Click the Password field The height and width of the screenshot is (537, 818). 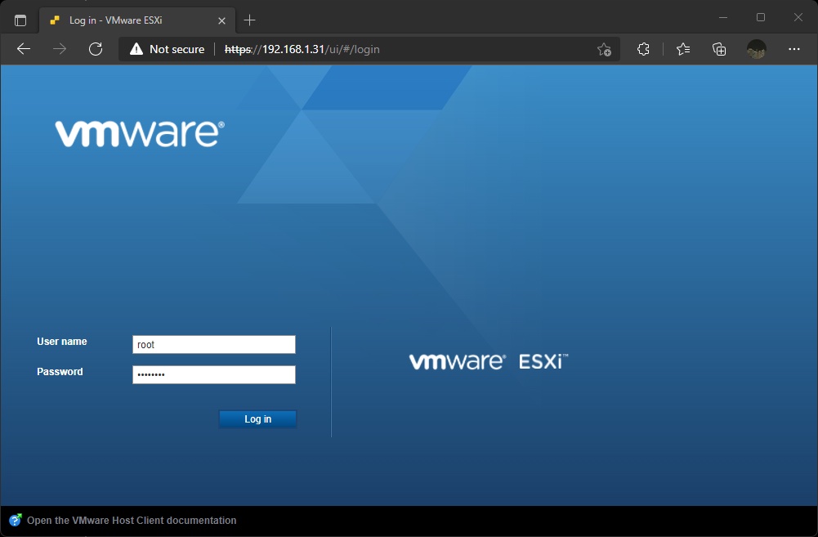tap(214, 374)
